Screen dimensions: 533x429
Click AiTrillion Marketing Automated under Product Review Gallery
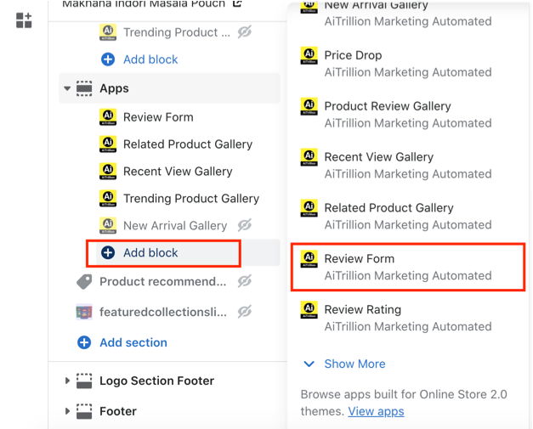(408, 123)
